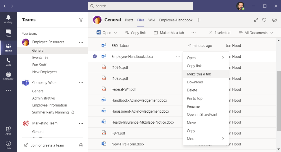Clear the 1 selected selection
Image resolution: width=281 pixels, height=152 pixels.
[211, 33]
